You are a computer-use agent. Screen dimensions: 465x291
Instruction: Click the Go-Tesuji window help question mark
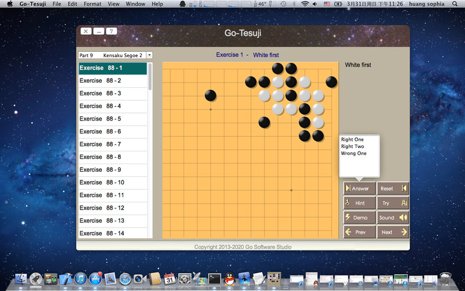[x=112, y=31]
